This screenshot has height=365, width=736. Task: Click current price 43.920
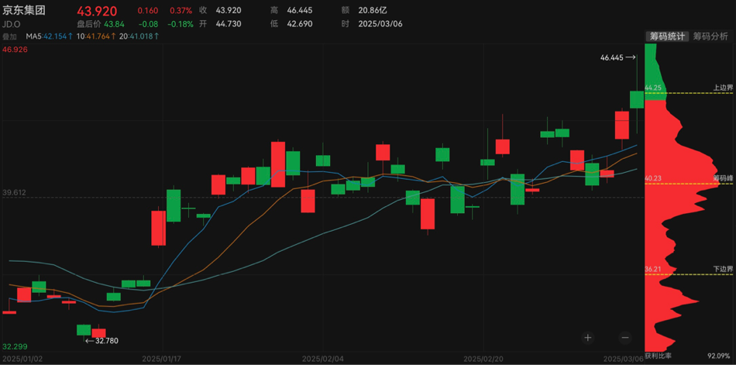point(97,10)
